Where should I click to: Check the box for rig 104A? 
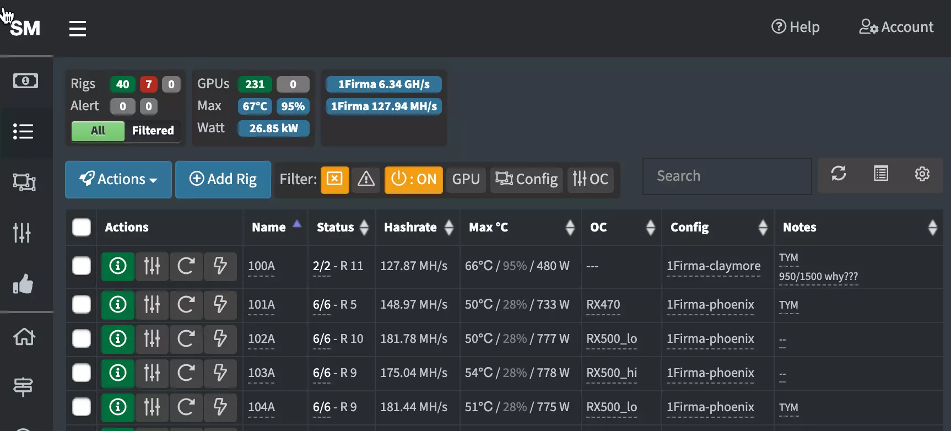(82, 407)
